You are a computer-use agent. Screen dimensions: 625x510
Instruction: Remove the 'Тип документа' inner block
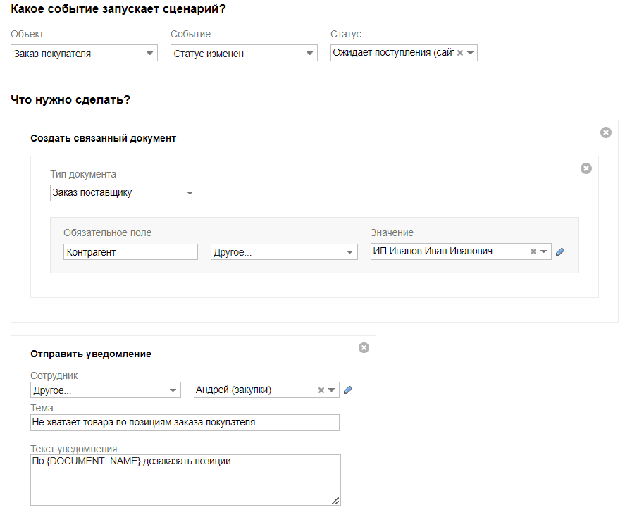click(586, 168)
